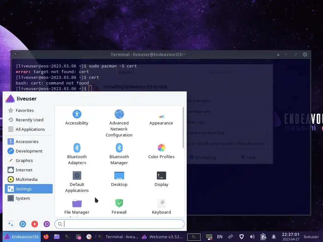Select Favorites in the menu sidebar

pos(29,110)
